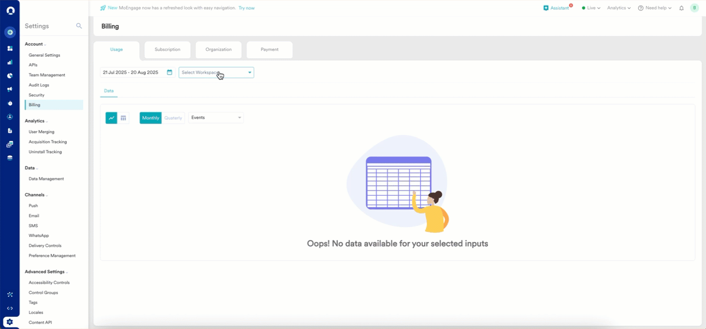This screenshot has height=329, width=706.
Task: Open Team Management settings
Action: tap(47, 75)
